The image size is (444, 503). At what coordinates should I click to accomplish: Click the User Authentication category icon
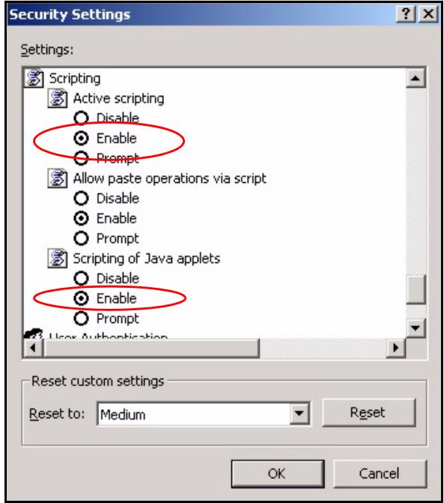[x=33, y=334]
